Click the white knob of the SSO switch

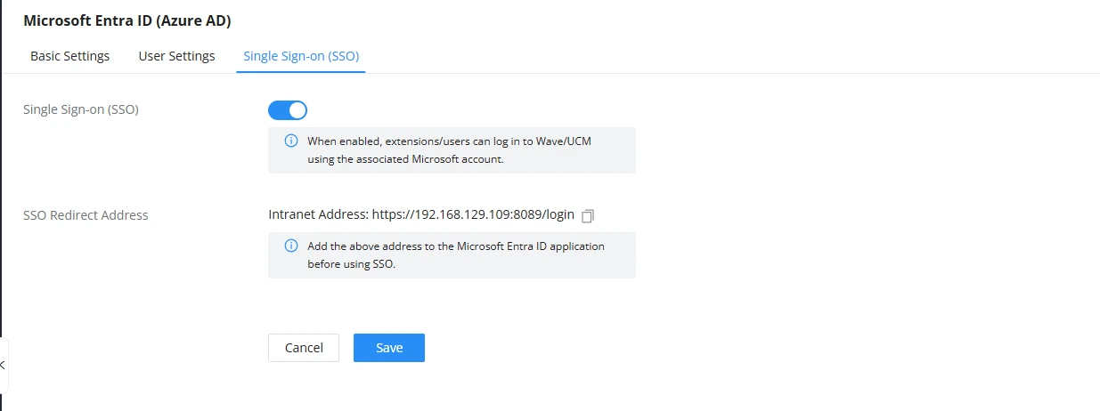pos(297,110)
